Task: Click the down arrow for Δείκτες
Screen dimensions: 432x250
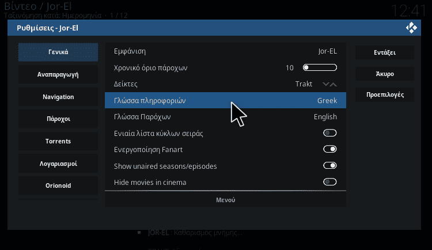Action: pos(326,84)
